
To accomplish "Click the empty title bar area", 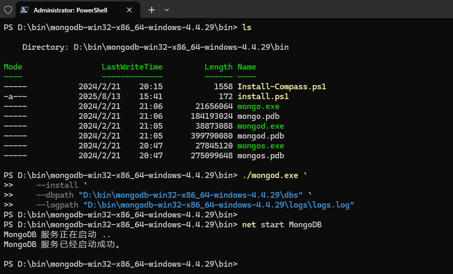I will point(312,10).
